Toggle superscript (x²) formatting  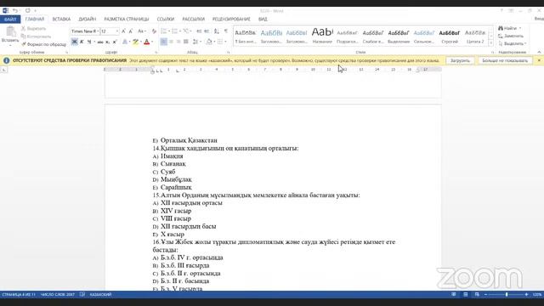(115, 42)
